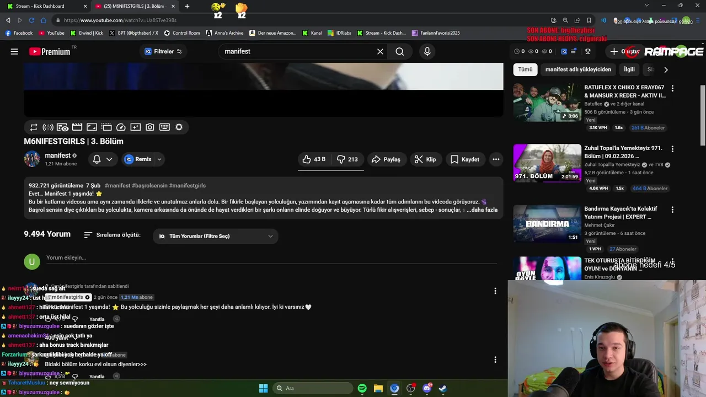Screen dimensions: 706x397
Task: Show more chips with right arrow
Action: [666, 69]
